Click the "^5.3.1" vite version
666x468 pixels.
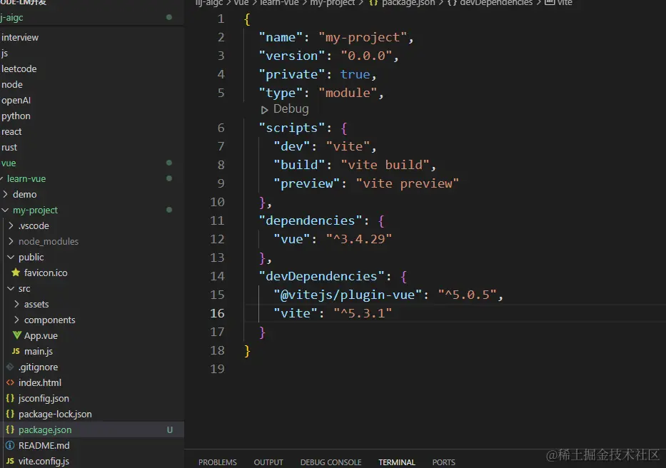pos(363,313)
